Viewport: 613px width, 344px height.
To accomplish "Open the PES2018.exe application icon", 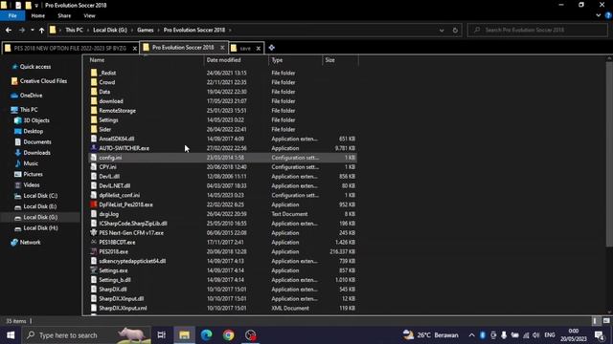I will [x=94, y=251].
